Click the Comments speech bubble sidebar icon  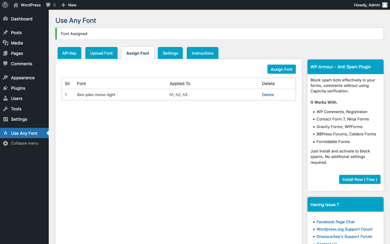click(x=5, y=64)
